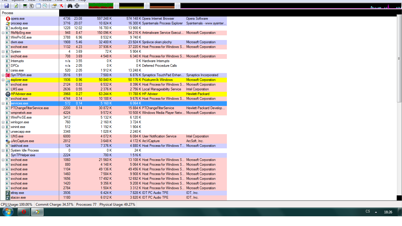The width and height of the screenshot is (402, 226).
Task: Collapse the MsMpEng.exe tree node
Action: click(x=3, y=33)
